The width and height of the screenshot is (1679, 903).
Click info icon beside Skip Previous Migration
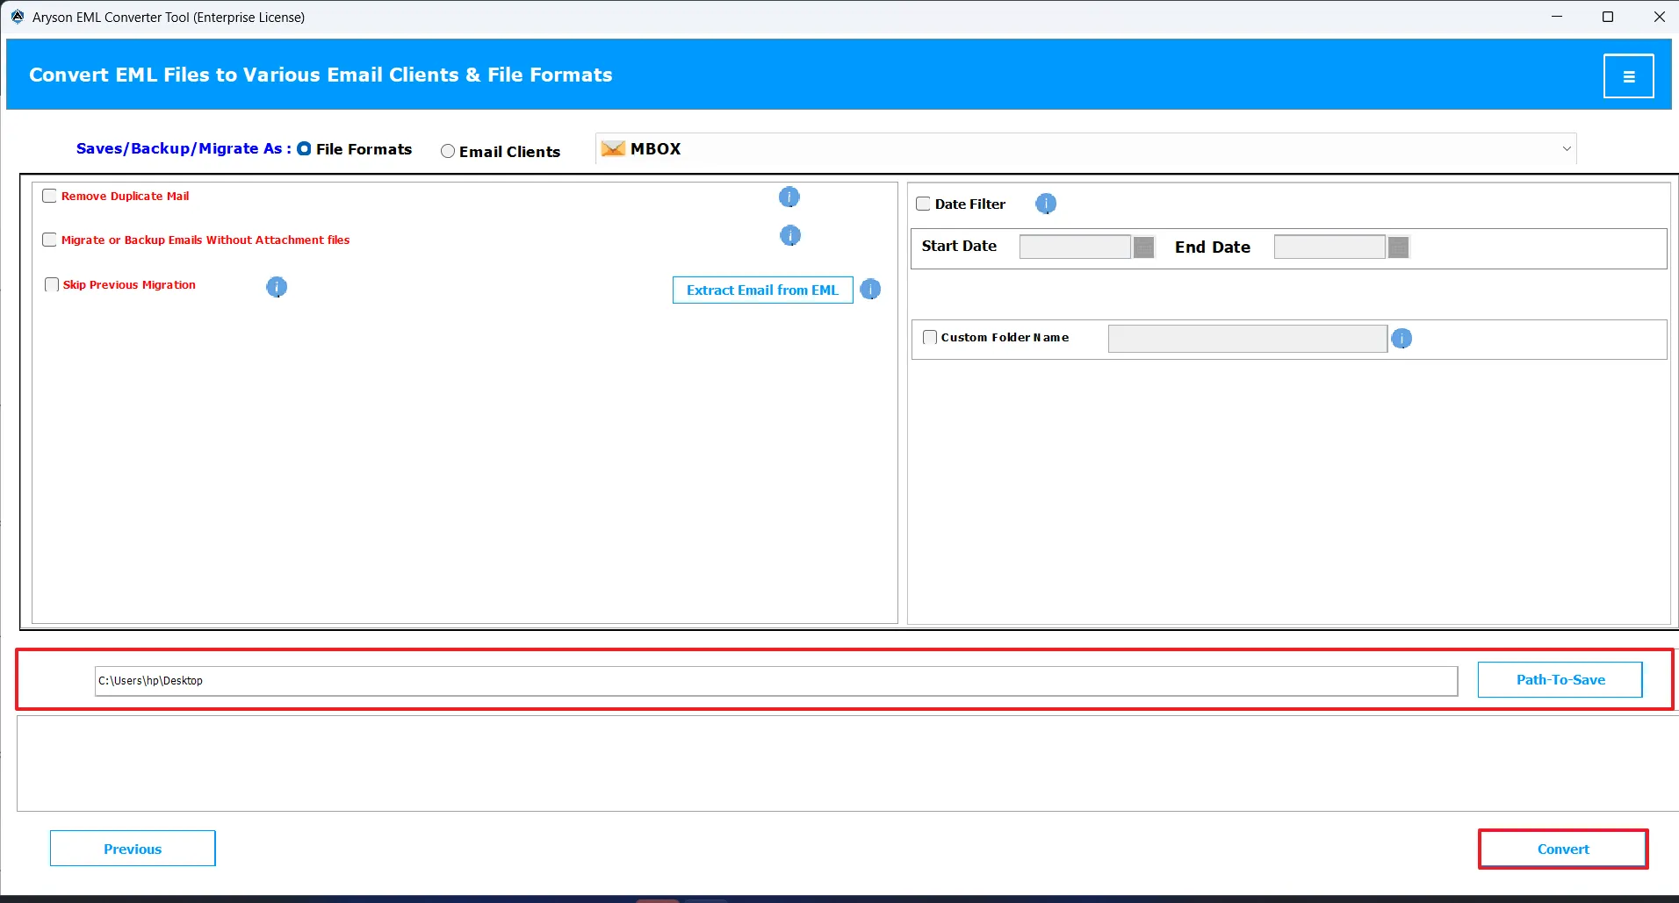[x=277, y=287]
